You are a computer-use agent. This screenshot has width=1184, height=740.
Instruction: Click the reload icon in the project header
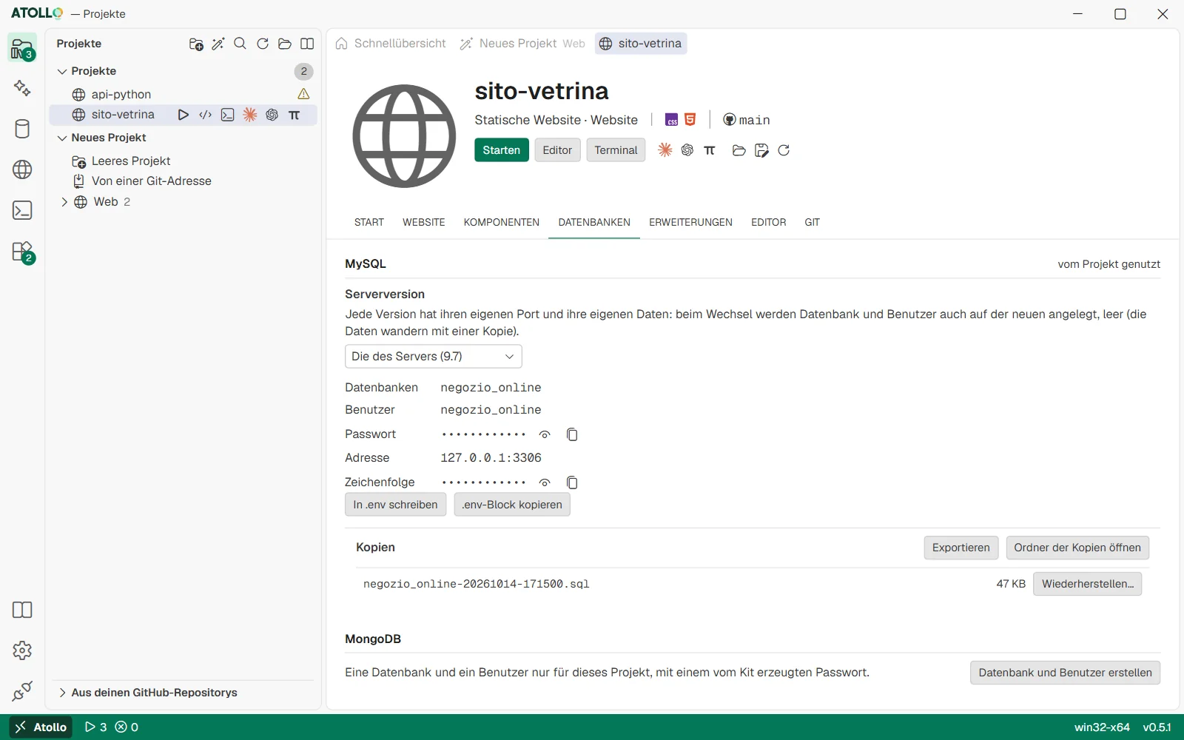point(784,150)
